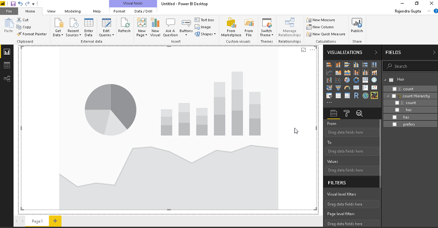Click the Values drag data fields well
Image resolution: width=438 pixels, height=228 pixels.
352,170
